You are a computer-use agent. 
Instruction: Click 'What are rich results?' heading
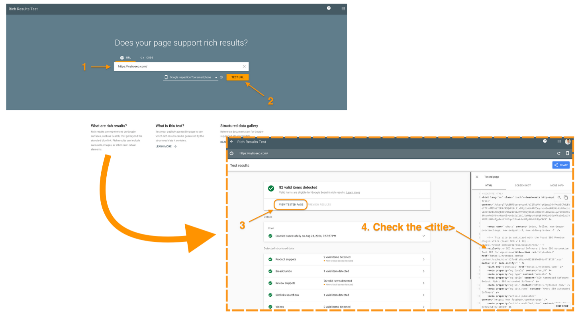point(109,126)
